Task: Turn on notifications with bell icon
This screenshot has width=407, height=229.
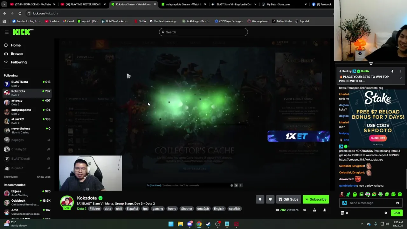Action: click(260, 199)
